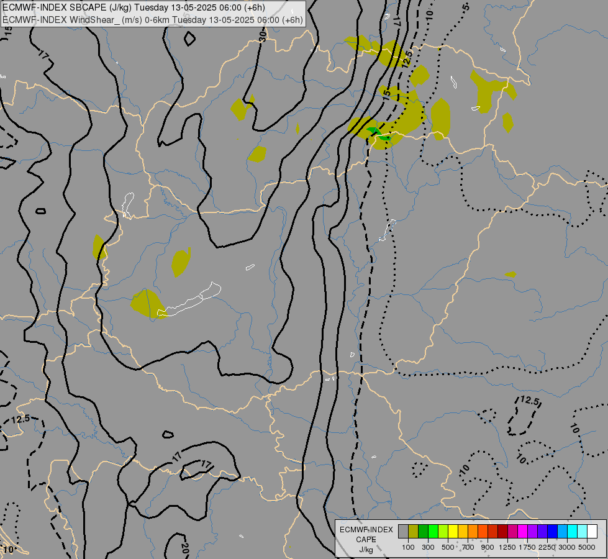Click the '900' legend value
Image resolution: width=608 pixels, height=559 pixels.
click(x=488, y=547)
